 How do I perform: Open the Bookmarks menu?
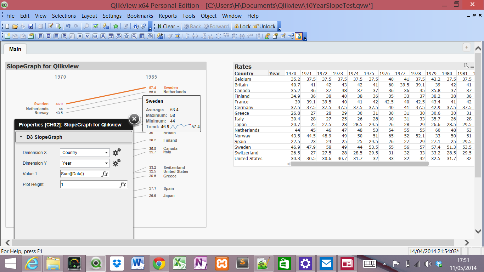coord(140,16)
